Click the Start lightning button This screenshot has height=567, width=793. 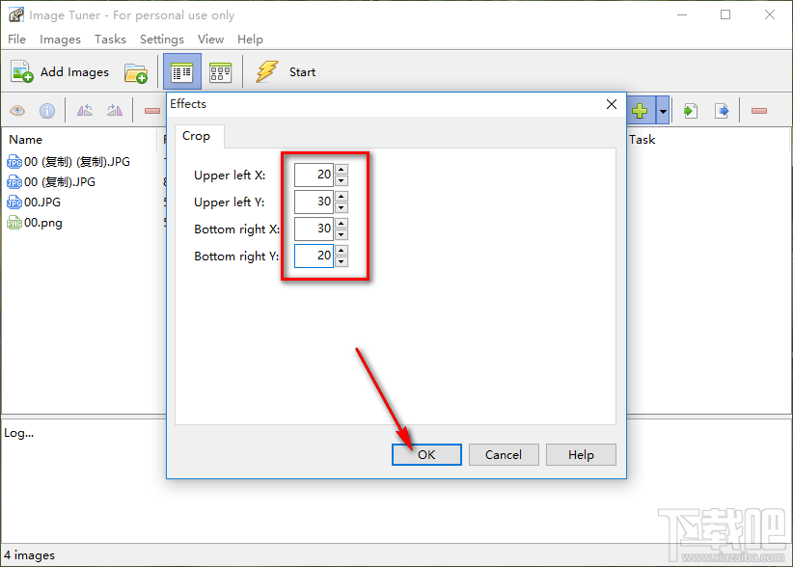(287, 71)
